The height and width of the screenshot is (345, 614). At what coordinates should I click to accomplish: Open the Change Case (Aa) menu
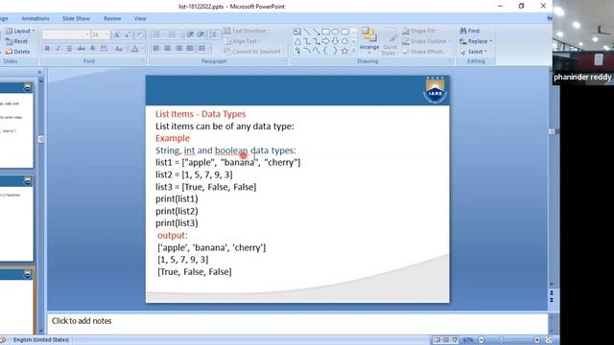119,49
